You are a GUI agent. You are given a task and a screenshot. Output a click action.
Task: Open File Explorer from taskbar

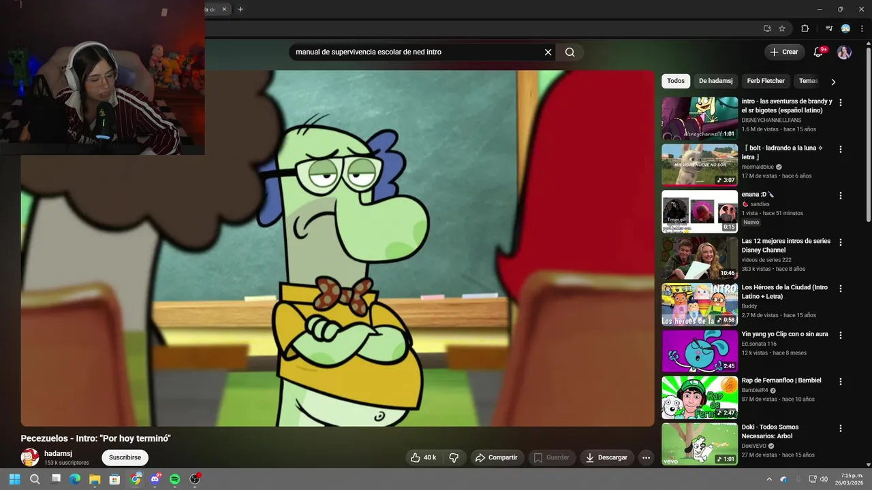click(x=95, y=479)
